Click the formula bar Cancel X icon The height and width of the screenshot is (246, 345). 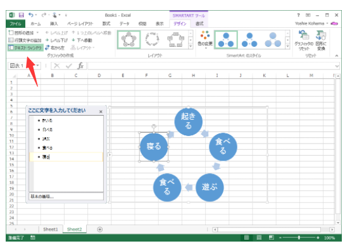tap(57, 66)
